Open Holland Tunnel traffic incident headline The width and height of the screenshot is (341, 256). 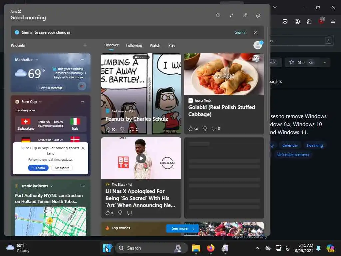tap(49, 198)
